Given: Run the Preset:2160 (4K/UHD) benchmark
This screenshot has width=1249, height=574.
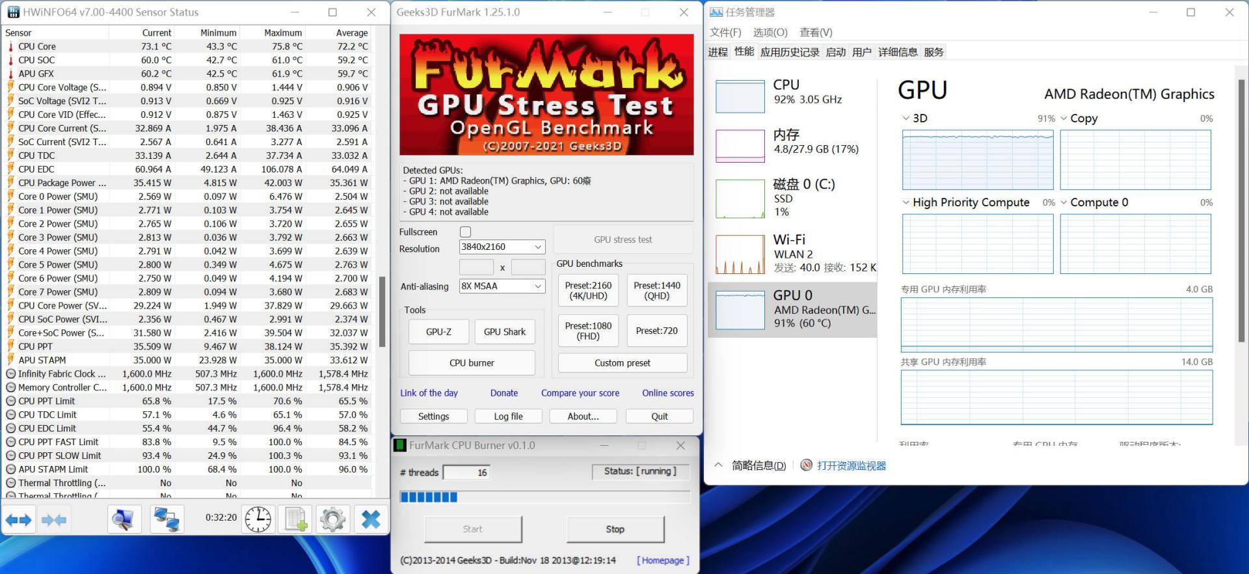Looking at the screenshot, I should (x=588, y=290).
